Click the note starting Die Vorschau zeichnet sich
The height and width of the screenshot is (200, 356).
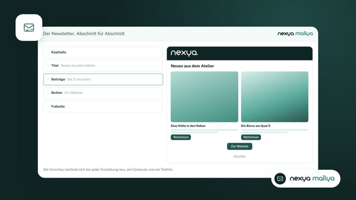(108, 169)
